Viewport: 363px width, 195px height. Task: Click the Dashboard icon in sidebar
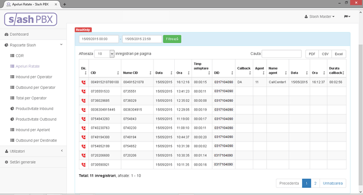pos(6,34)
